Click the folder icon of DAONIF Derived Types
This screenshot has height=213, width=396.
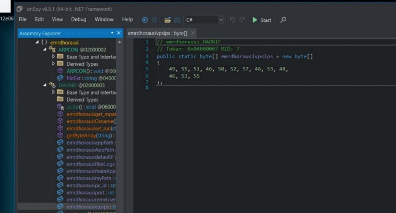coord(60,99)
